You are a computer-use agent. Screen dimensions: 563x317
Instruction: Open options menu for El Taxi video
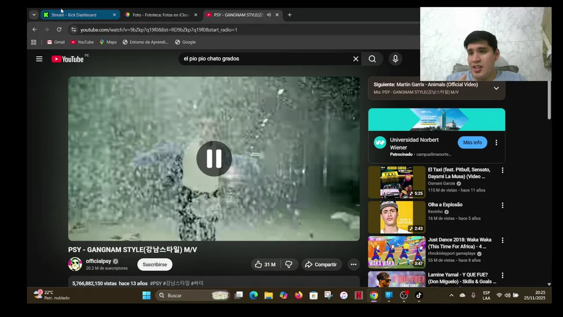(502, 170)
